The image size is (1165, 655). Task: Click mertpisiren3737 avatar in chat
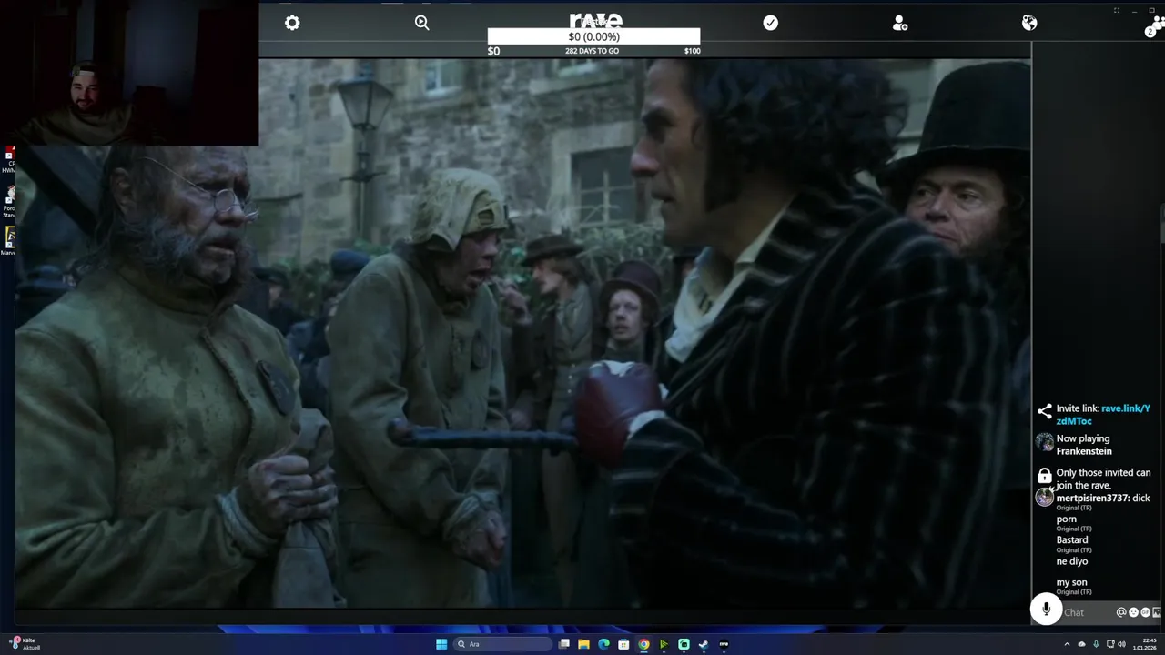(x=1045, y=498)
